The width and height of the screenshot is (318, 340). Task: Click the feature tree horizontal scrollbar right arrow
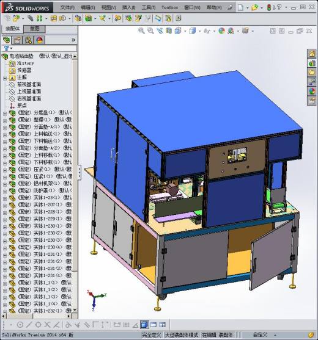68,316
